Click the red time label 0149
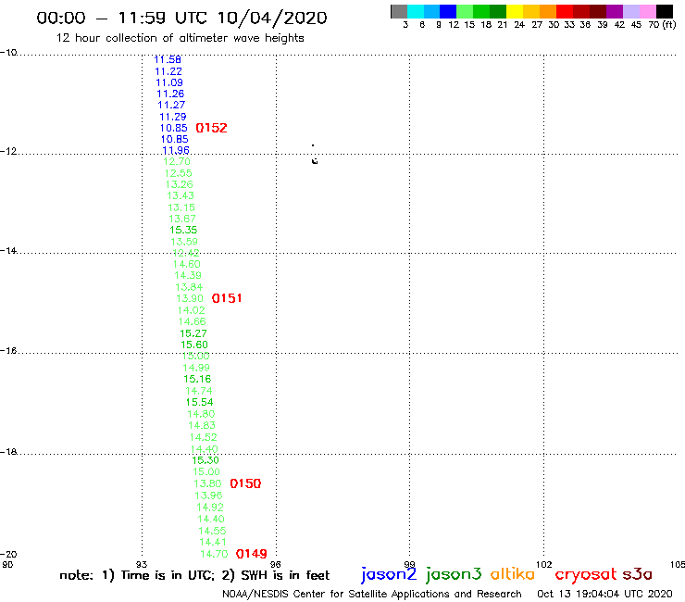This screenshot has height=602, width=685. pos(251,554)
